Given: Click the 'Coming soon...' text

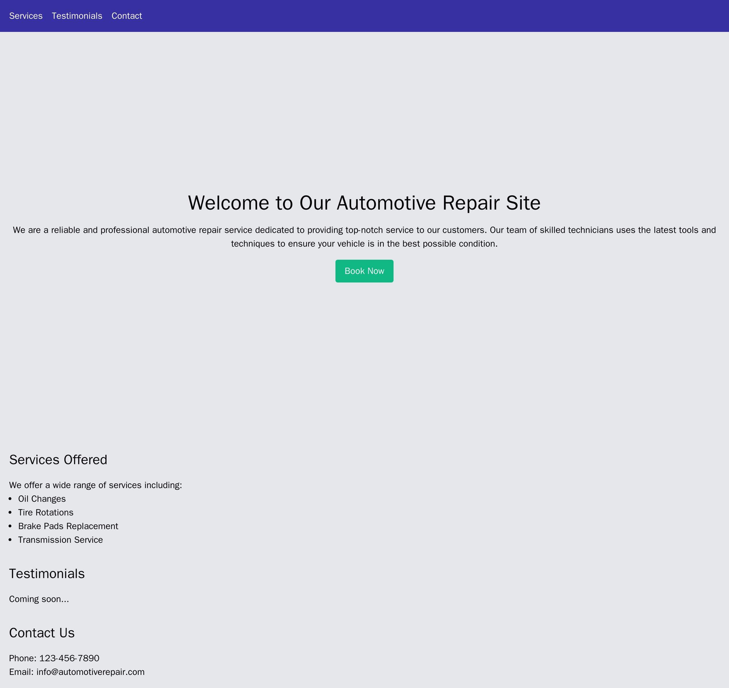Looking at the screenshot, I should click(x=39, y=599).
